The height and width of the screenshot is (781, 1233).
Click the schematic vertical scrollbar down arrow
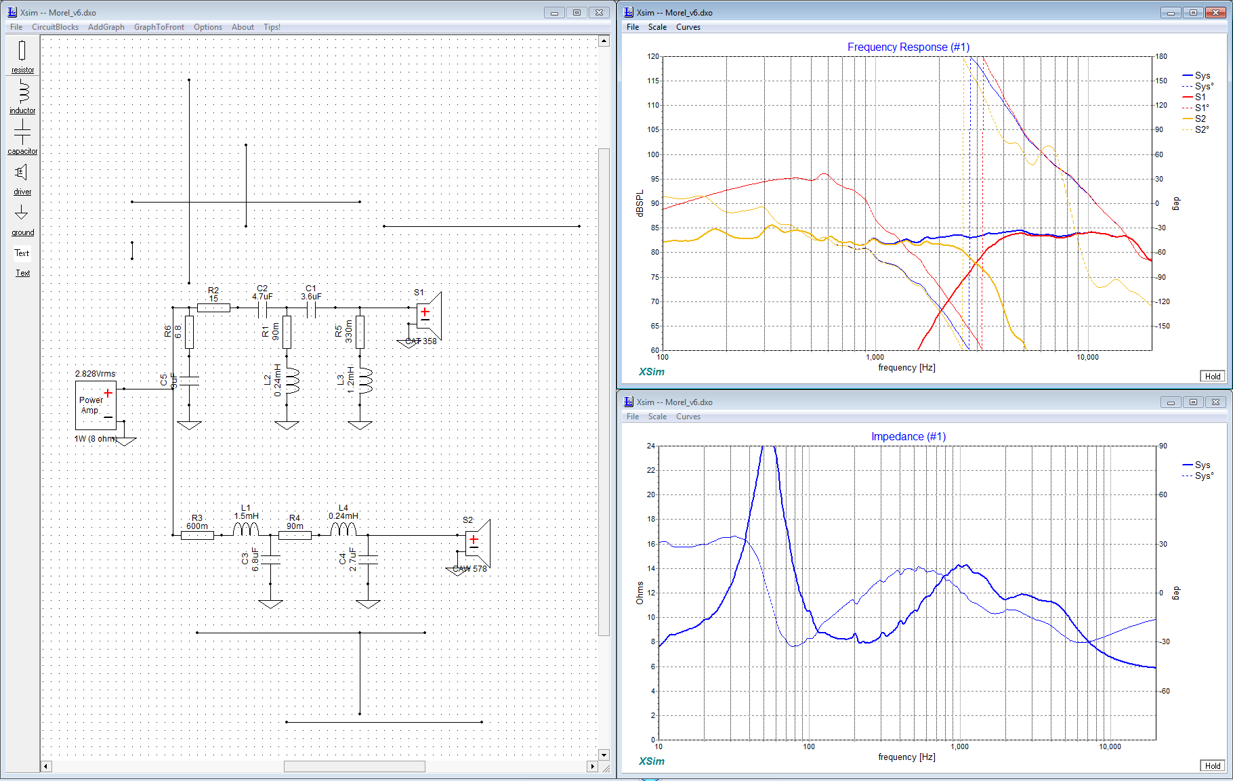[604, 755]
